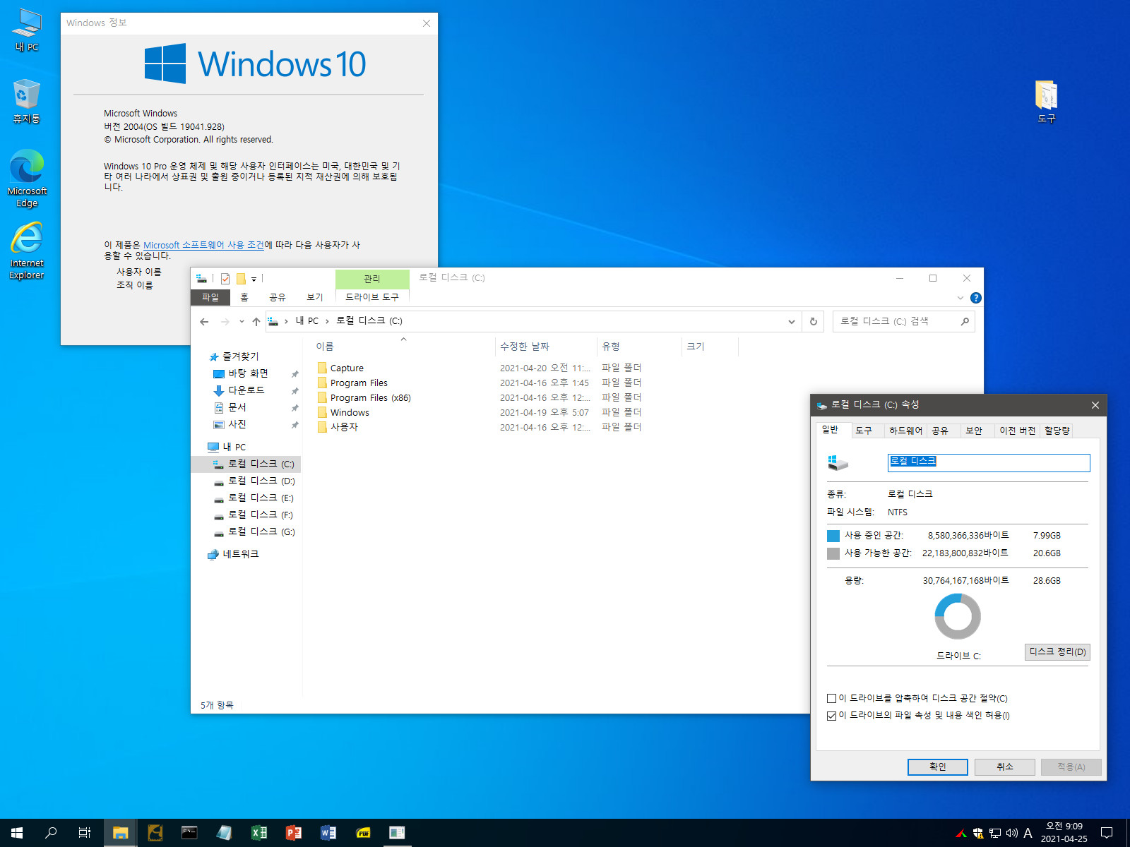Open recent locations dropdown in Explorer
Viewport: 1130px width, 847px height.
coord(242,321)
